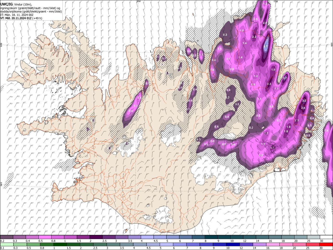Select the darkest purple 2 swatch, upper legend
The height and width of the screenshot is (250, 333).
pyautogui.click(x=96, y=237)
